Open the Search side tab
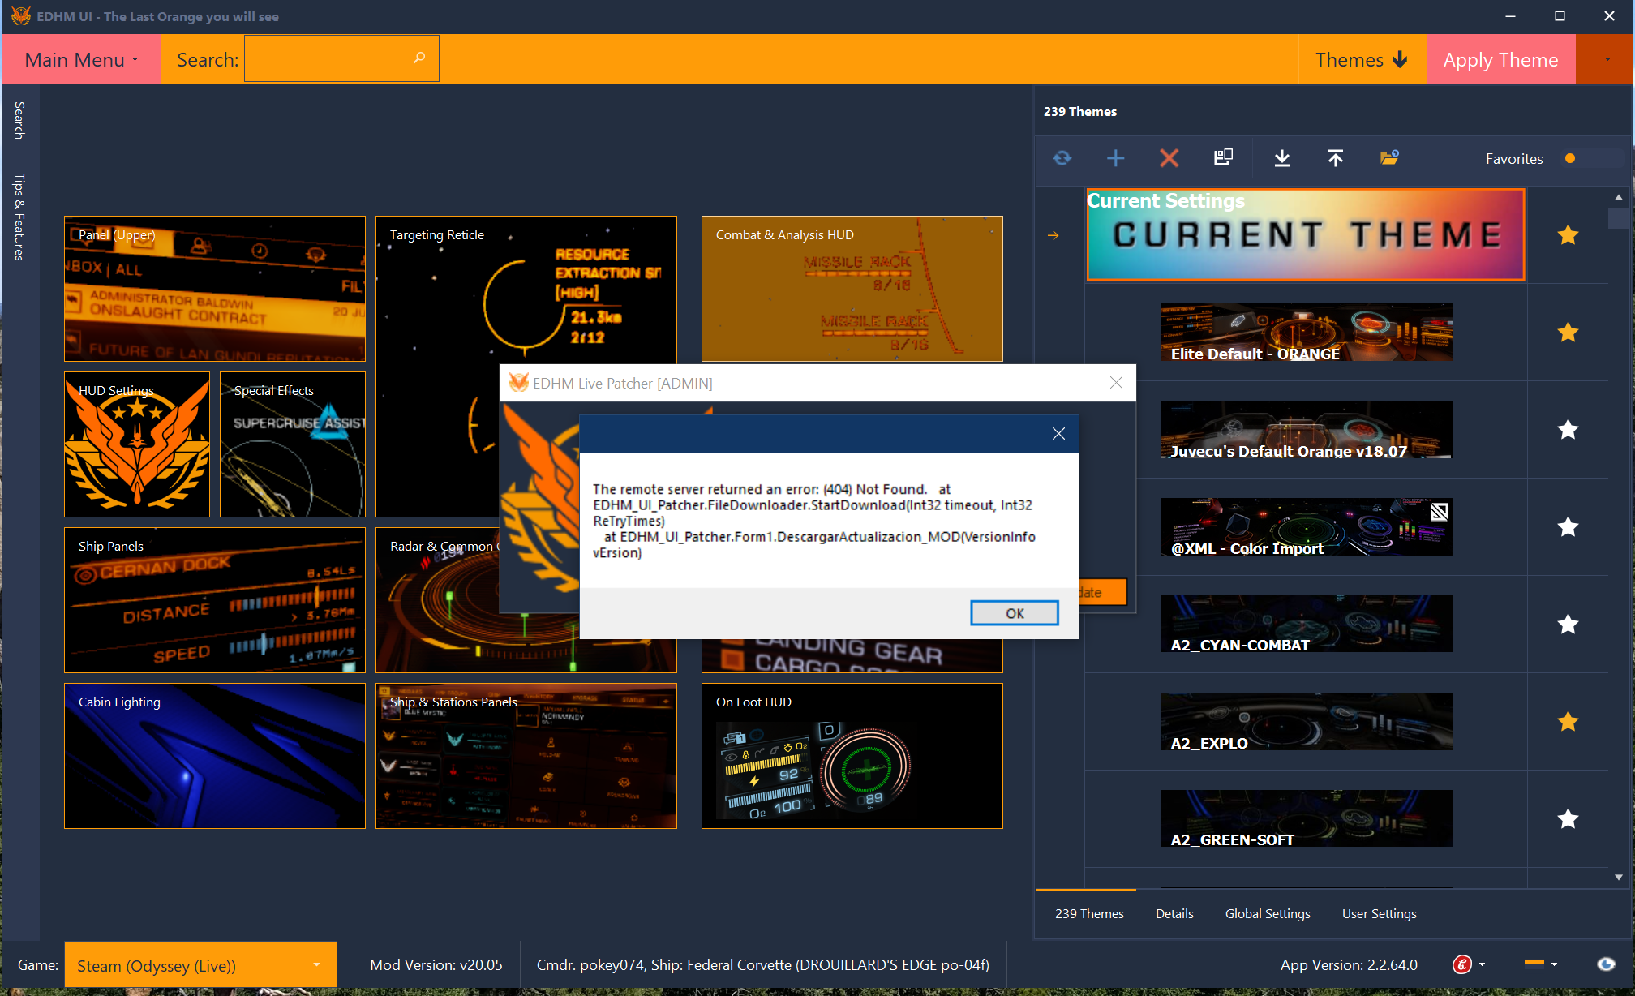 [x=19, y=120]
